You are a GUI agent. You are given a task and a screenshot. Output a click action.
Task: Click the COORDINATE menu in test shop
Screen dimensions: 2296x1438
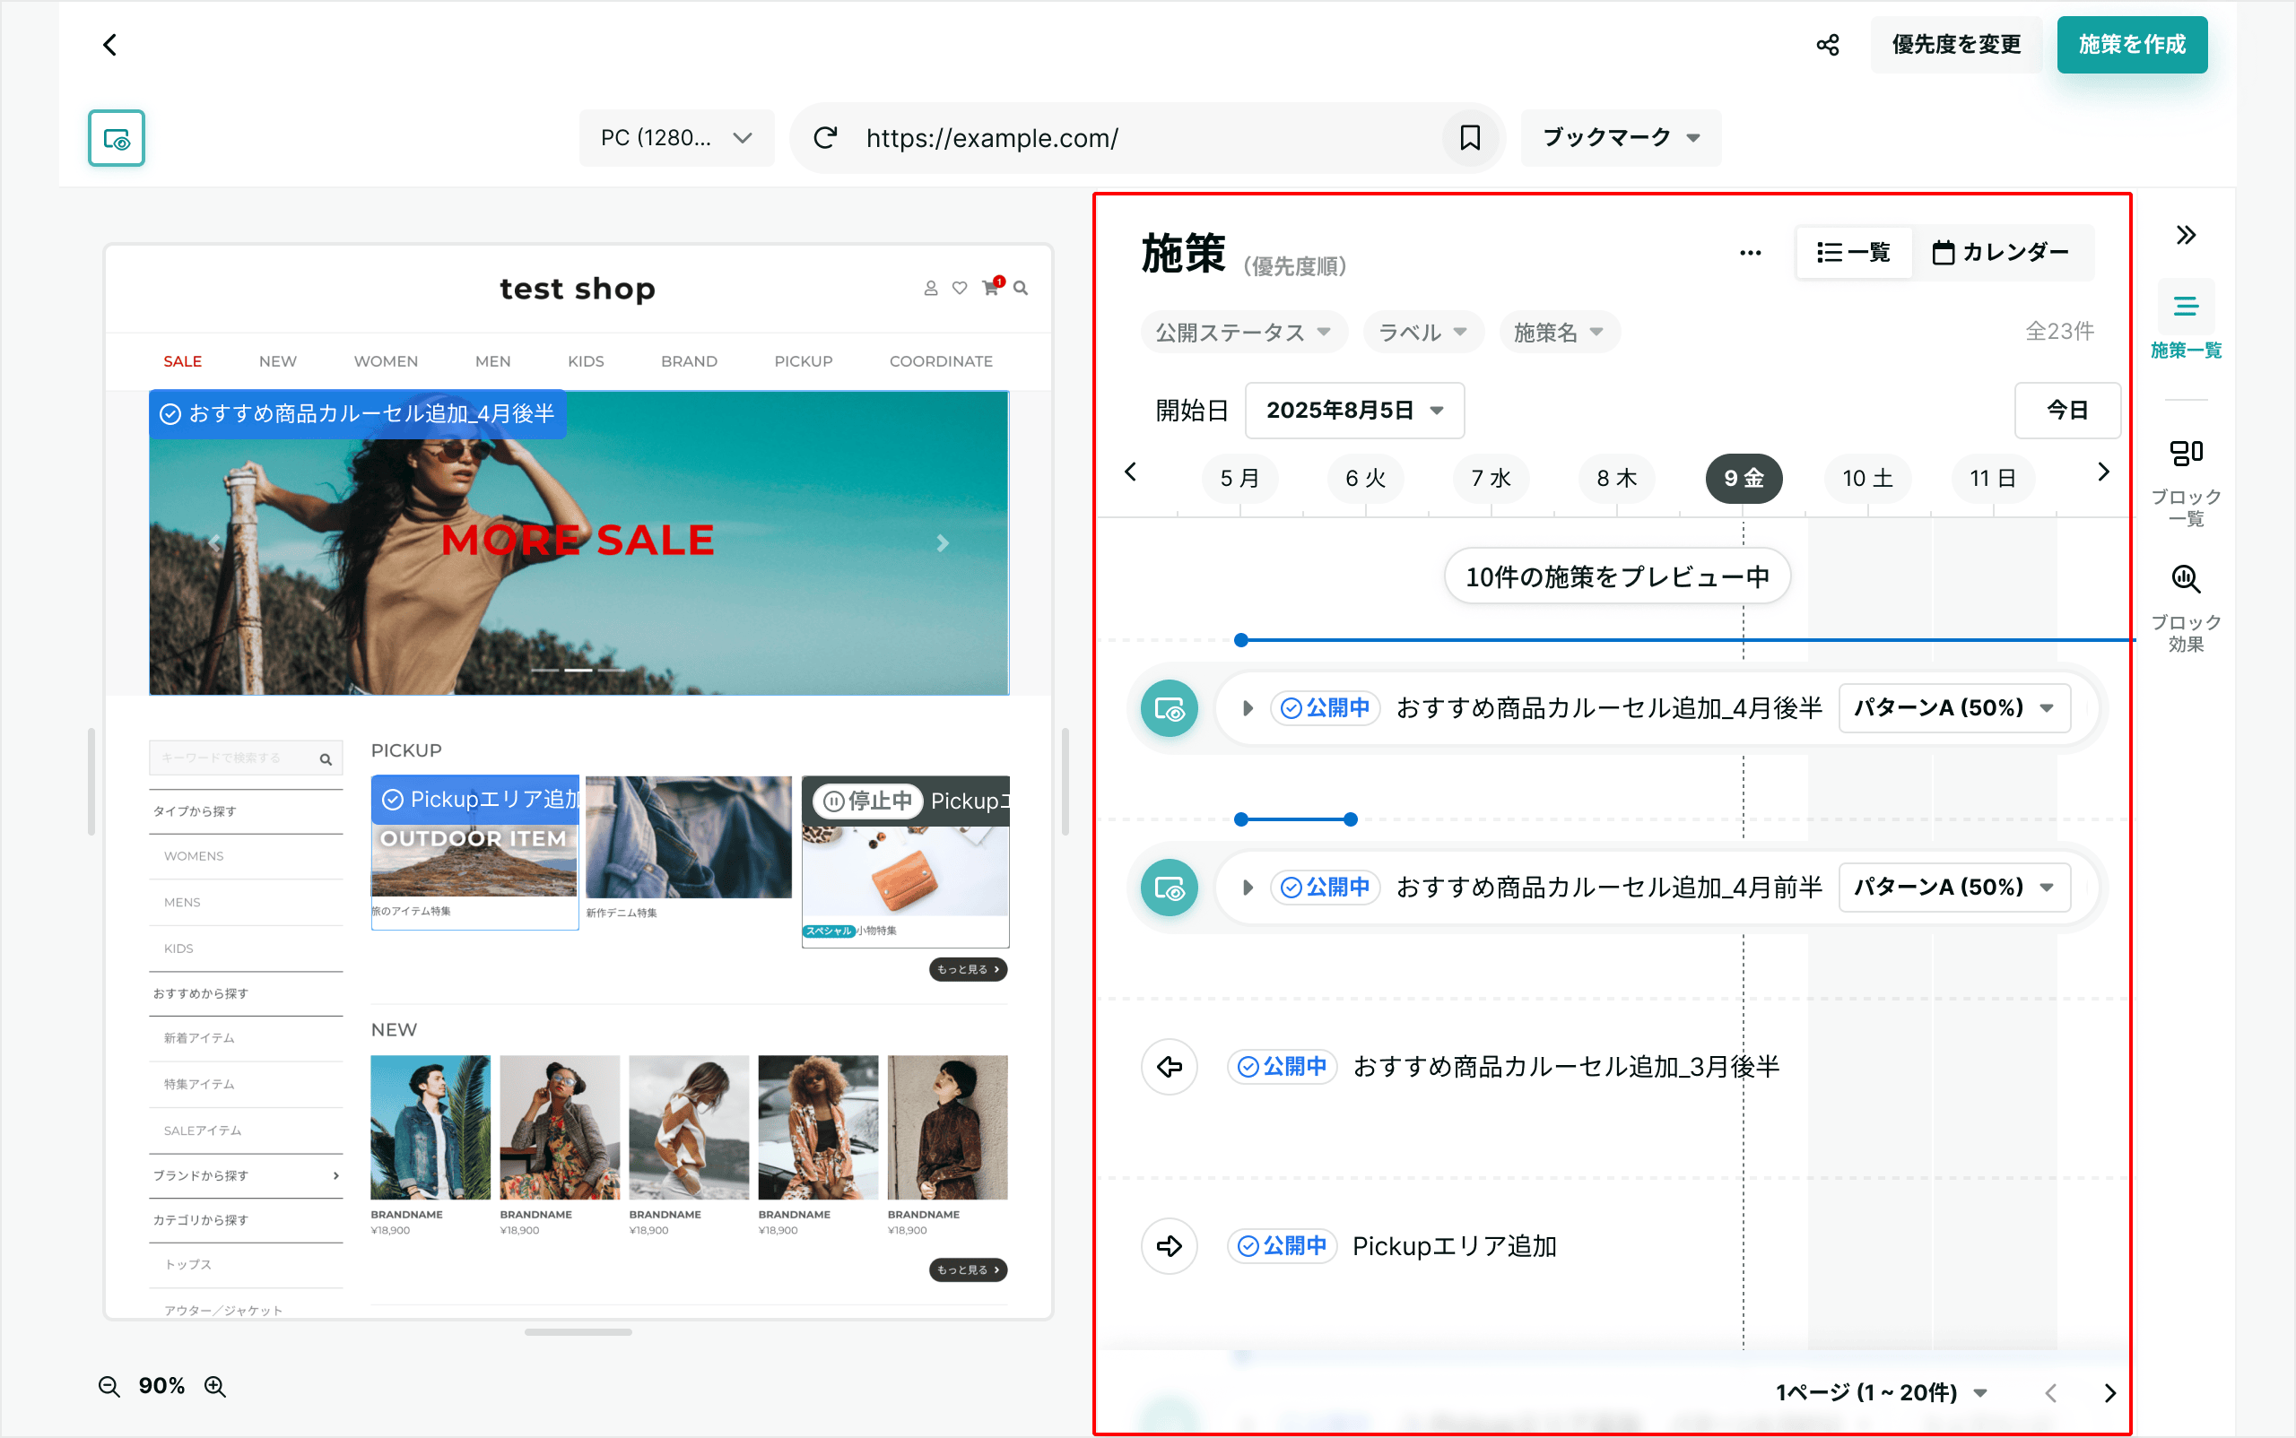coord(940,361)
